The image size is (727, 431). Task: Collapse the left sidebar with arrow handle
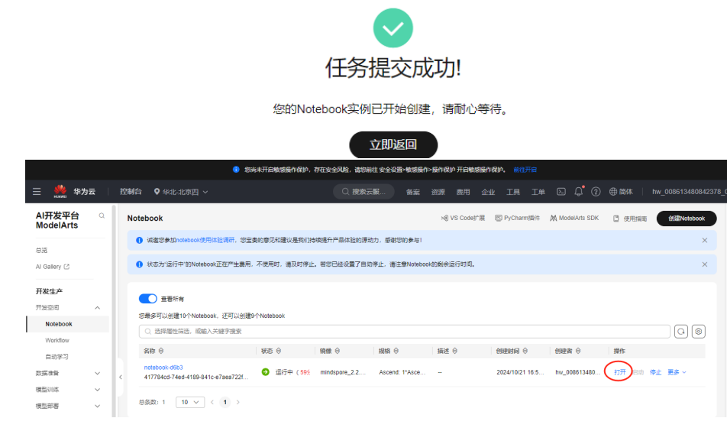(x=120, y=377)
